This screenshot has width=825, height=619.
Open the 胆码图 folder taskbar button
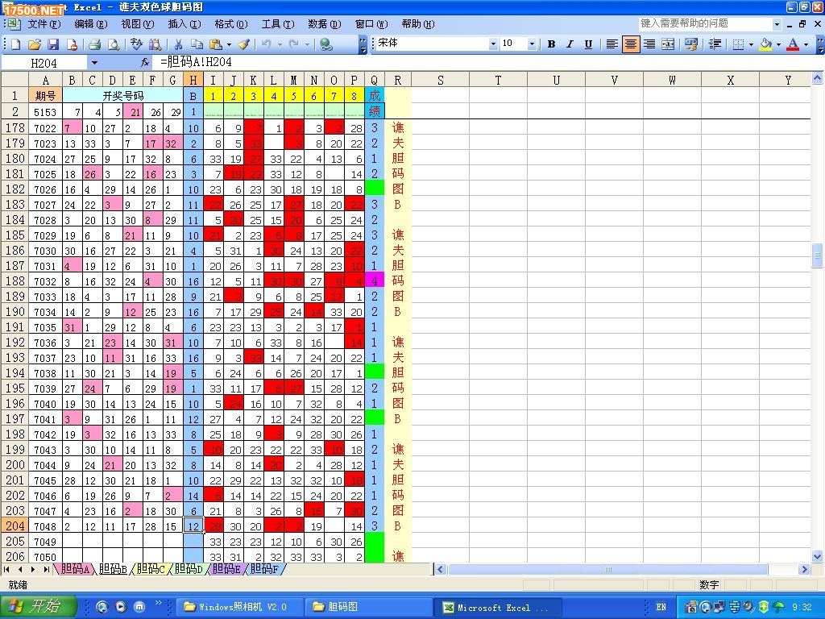point(368,607)
